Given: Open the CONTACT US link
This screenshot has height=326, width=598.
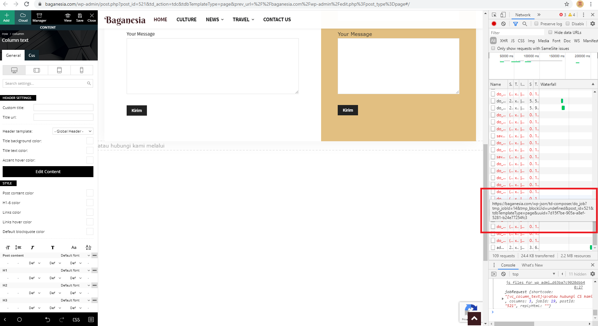Looking at the screenshot, I should [x=277, y=20].
